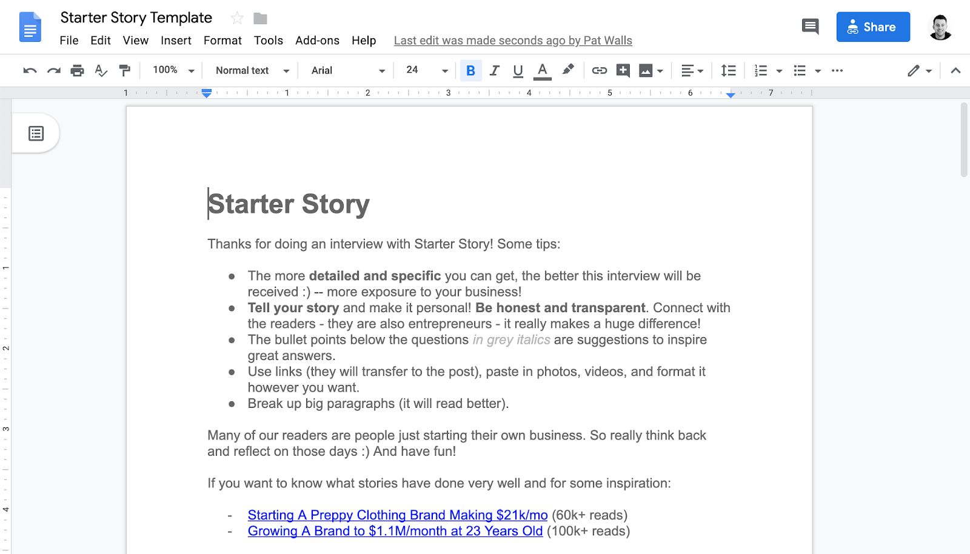Toggle Italic formatting

[494, 70]
